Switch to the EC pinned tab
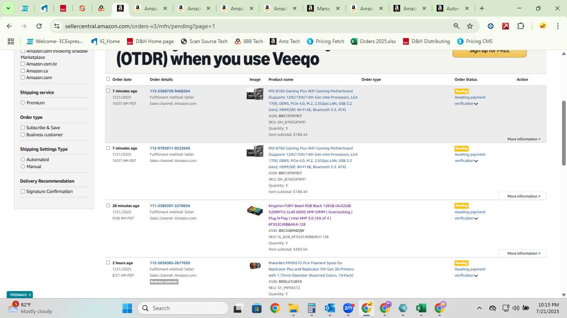This screenshot has height=318, width=567. 25,8
